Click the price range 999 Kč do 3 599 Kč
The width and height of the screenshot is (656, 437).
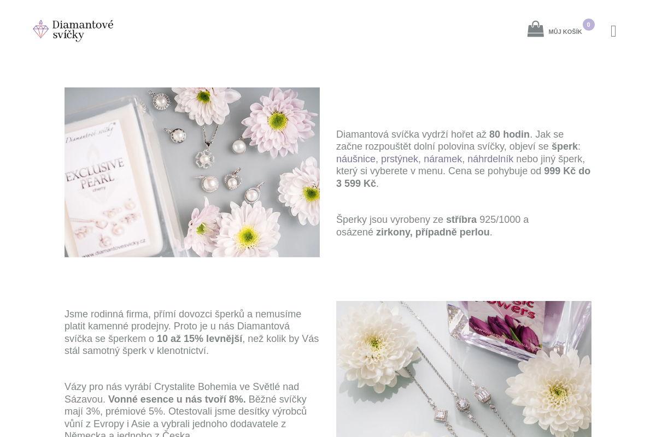pos(464,177)
